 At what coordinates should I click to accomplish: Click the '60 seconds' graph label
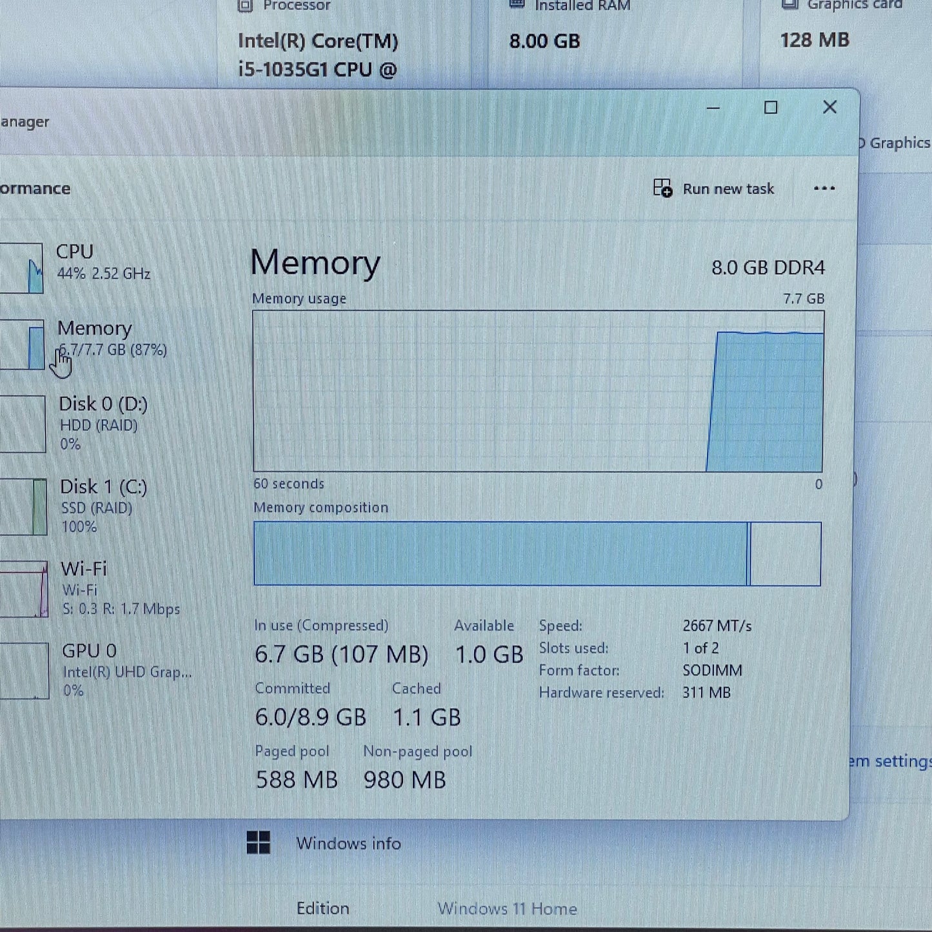[289, 484]
